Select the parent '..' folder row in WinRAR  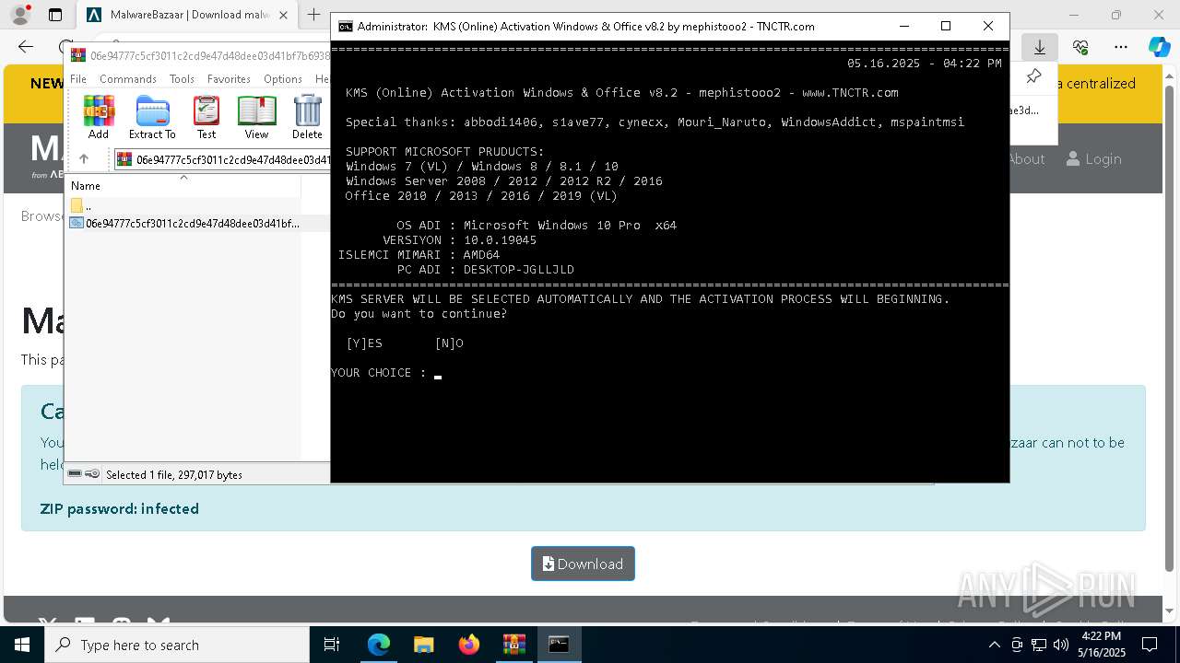[183, 205]
